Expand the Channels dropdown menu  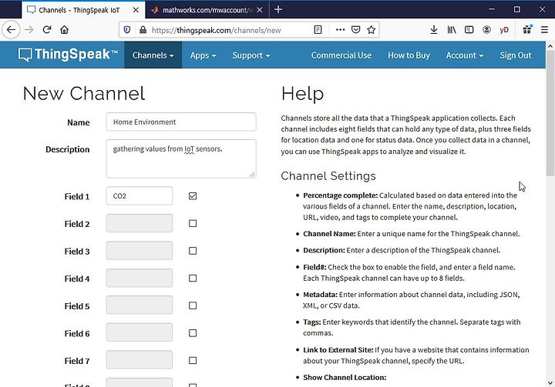pyautogui.click(x=153, y=55)
